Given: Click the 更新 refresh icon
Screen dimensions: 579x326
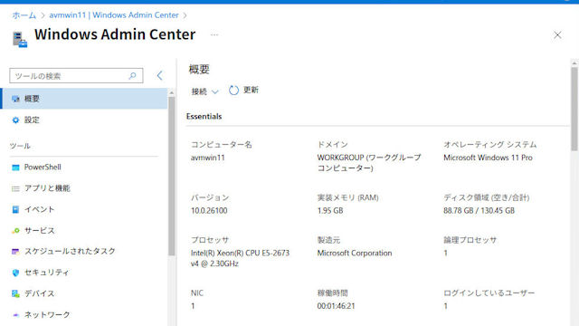Looking at the screenshot, I should coord(233,91).
